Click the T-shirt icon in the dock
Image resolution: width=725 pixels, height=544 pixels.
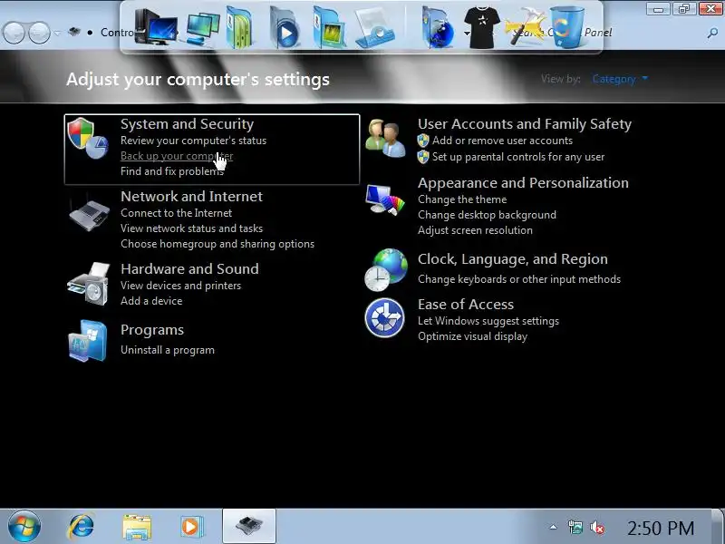tap(481, 28)
